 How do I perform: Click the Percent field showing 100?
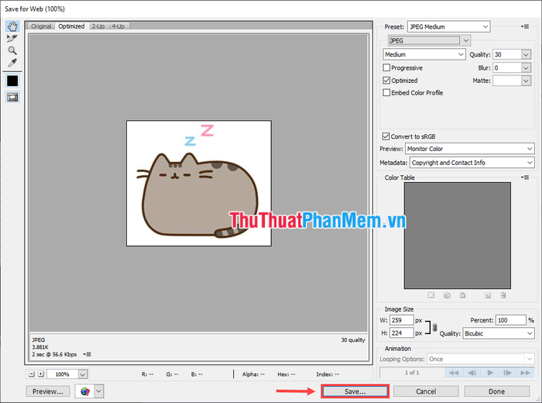(510, 320)
